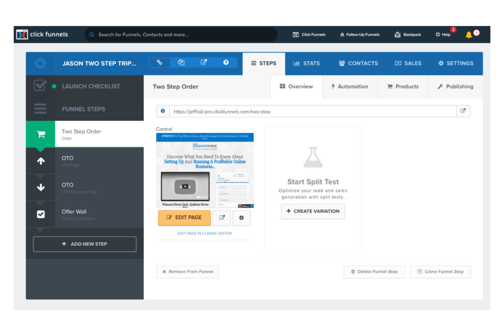Open the external preview icon next to Edit Page
504x336 pixels.
tap(222, 218)
